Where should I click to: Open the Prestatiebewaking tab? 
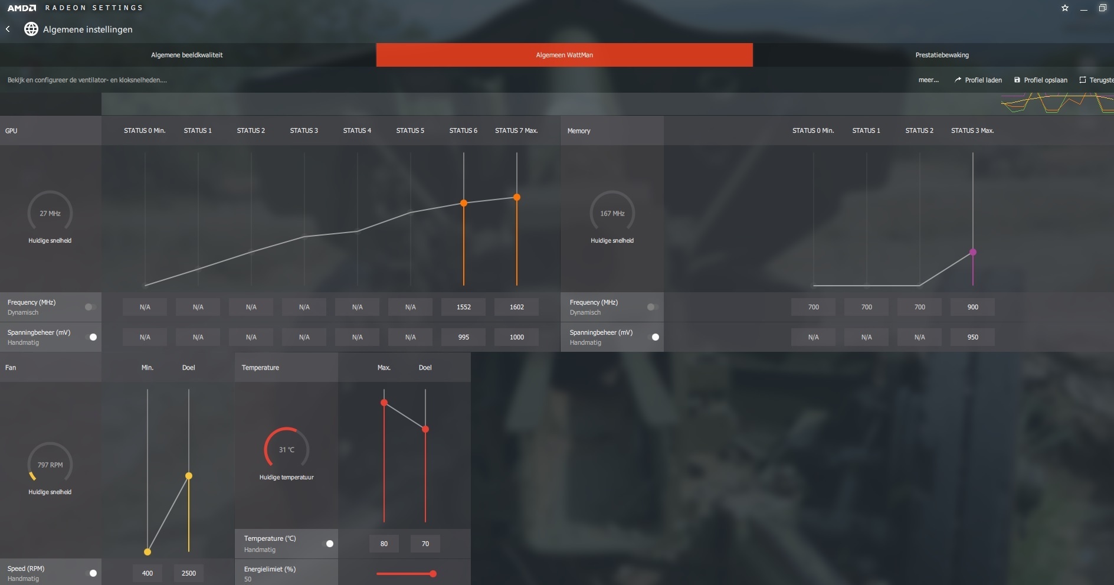[x=942, y=55]
